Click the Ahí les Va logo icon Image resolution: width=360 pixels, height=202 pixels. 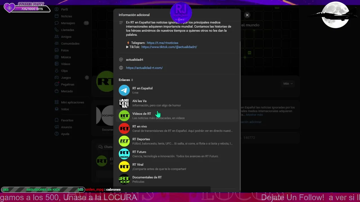(124, 103)
